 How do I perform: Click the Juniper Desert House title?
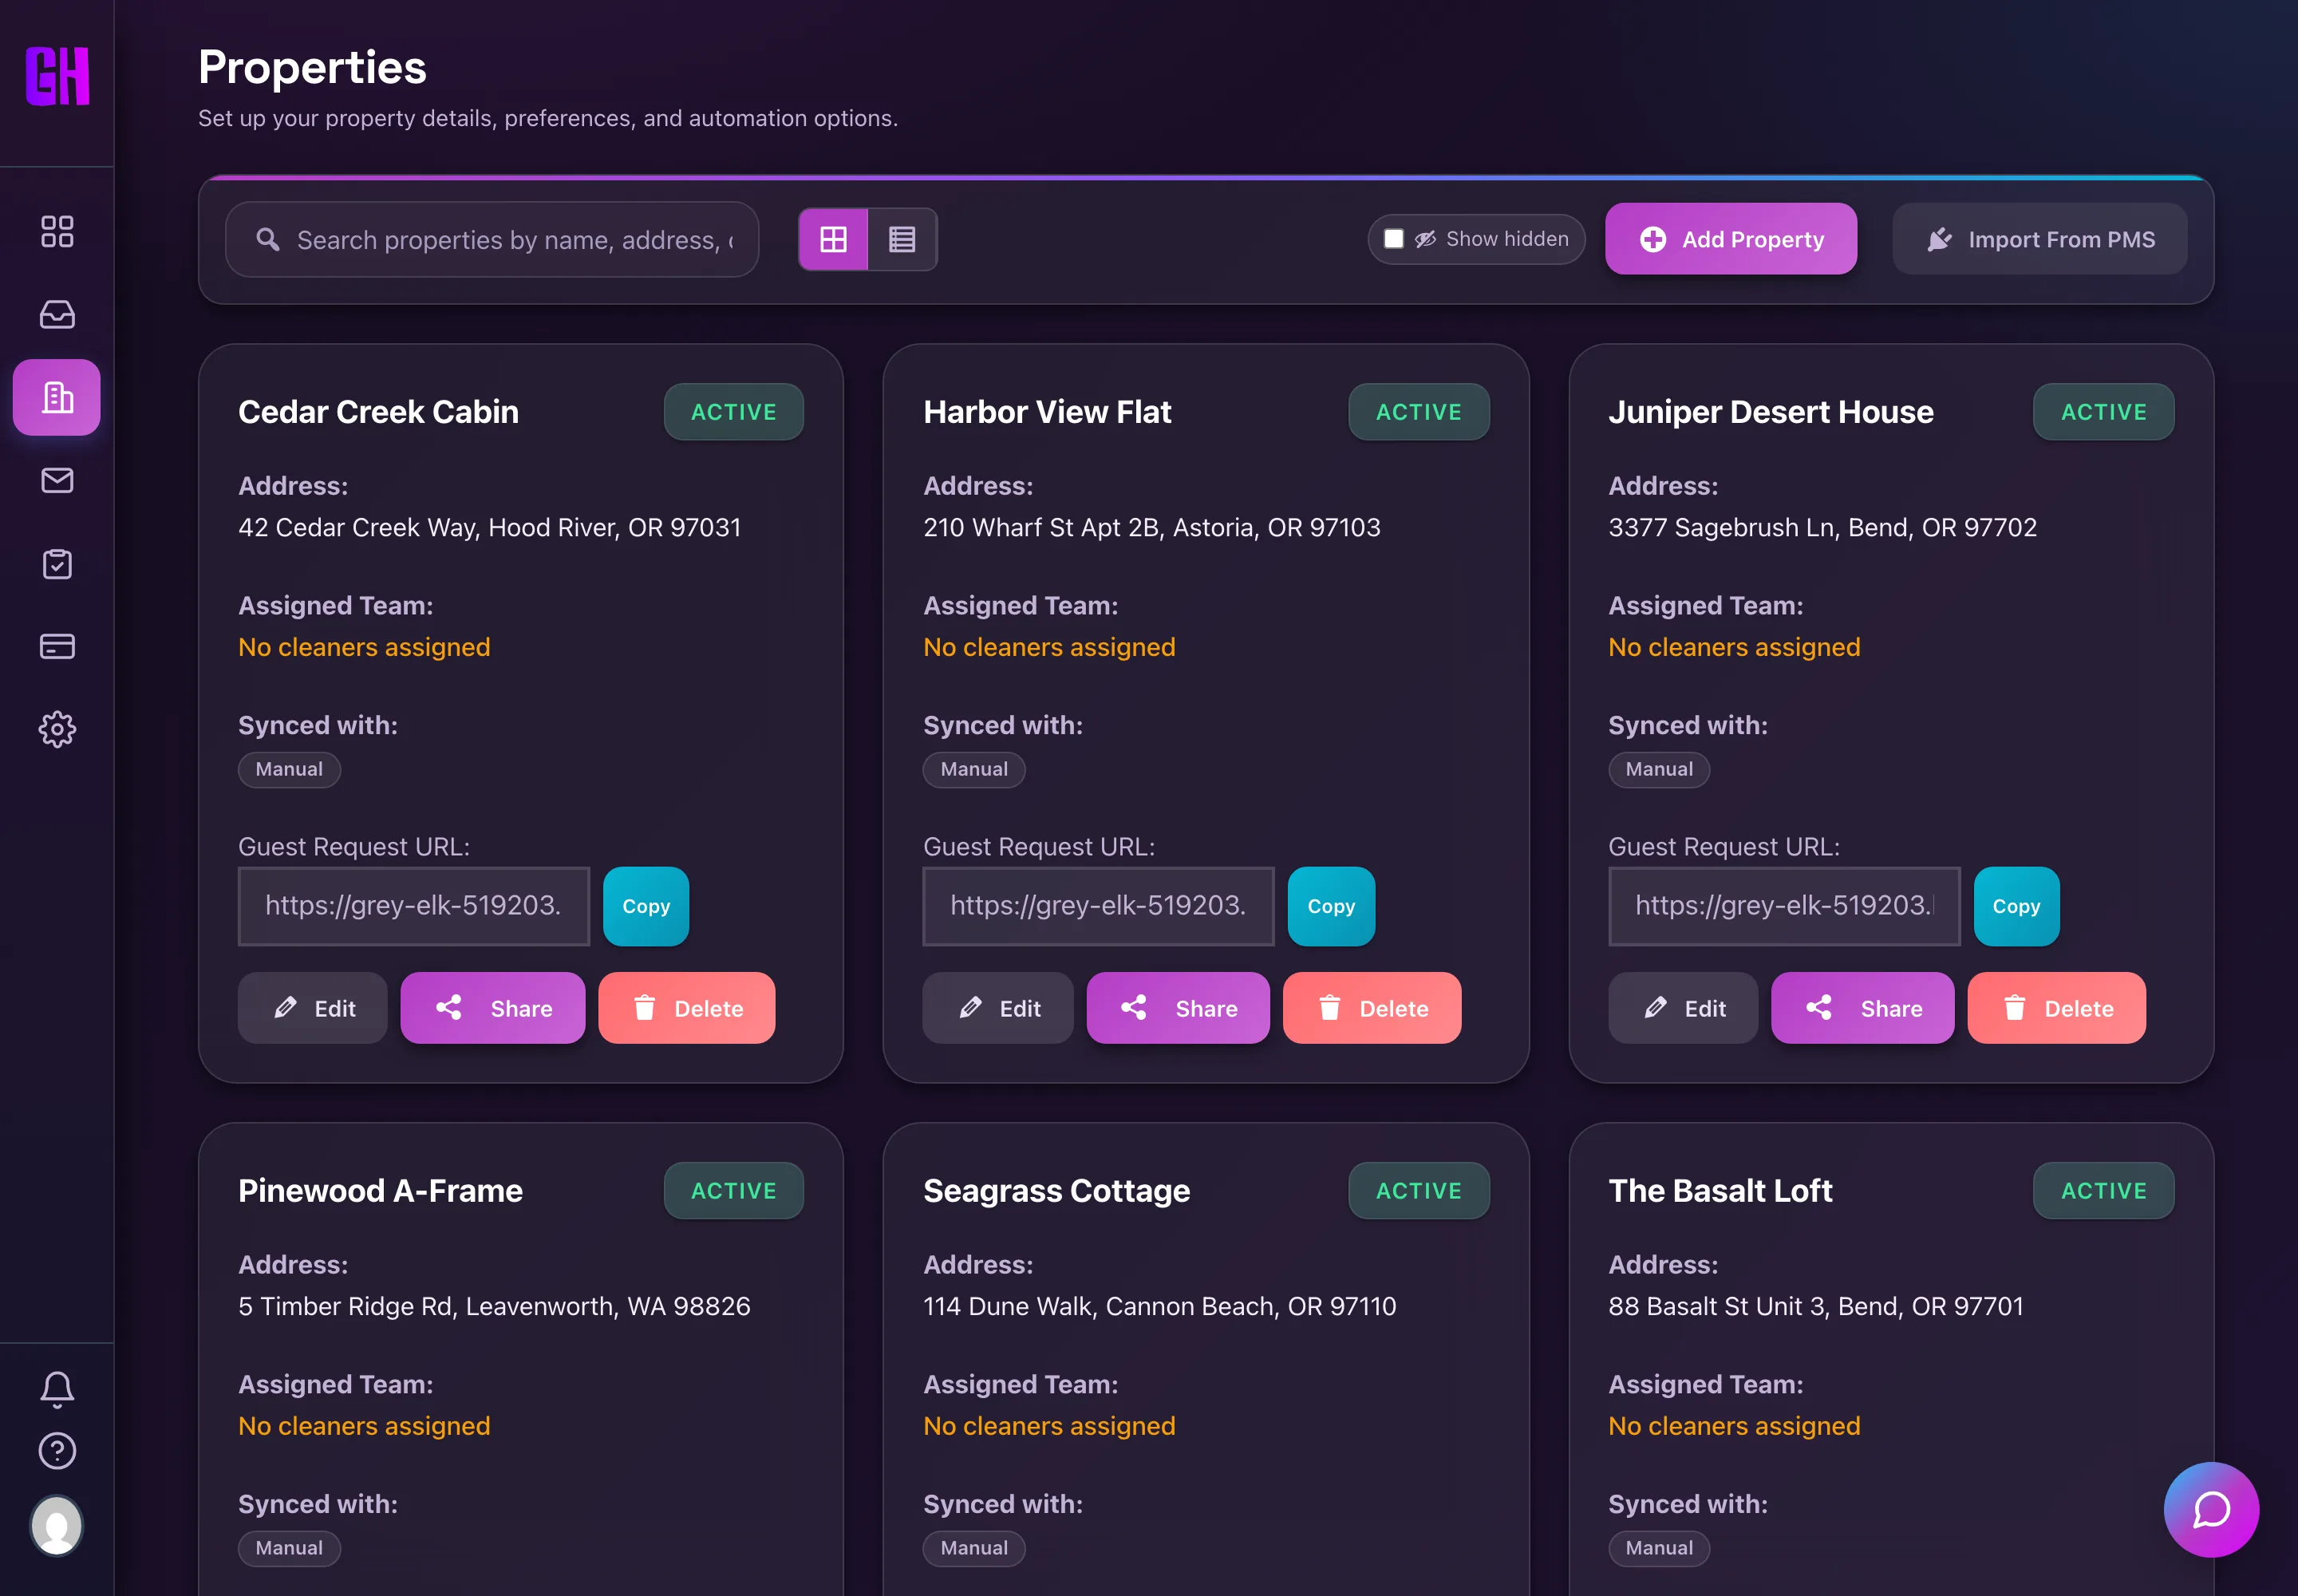tap(1771, 412)
